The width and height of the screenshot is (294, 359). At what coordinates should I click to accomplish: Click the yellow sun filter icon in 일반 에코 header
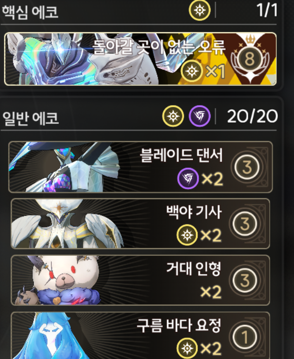click(x=173, y=116)
